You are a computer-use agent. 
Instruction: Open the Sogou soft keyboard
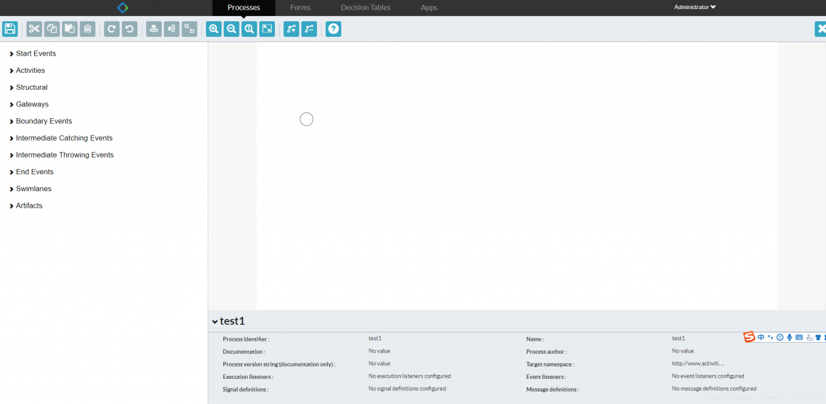[799, 337]
